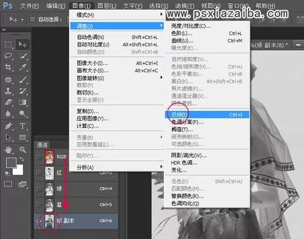The width and height of the screenshot is (304, 239).
Task: Select the Quick Selection tool
Action: click(22, 56)
